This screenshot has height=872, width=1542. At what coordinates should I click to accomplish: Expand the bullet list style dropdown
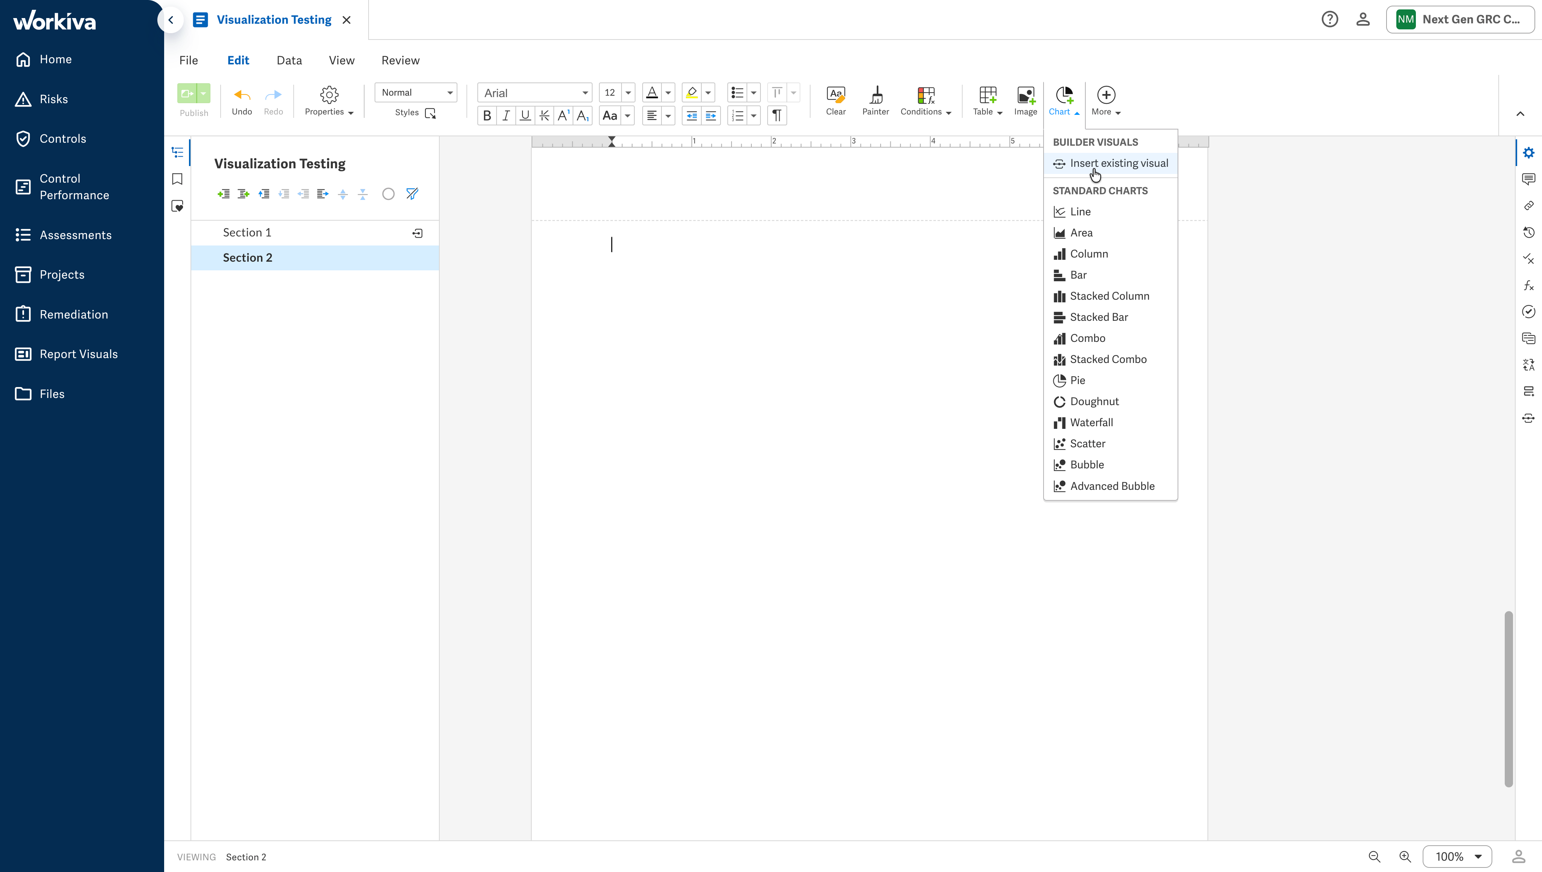point(753,93)
